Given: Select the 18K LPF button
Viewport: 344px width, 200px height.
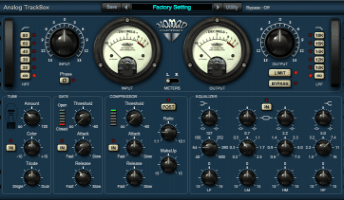Looking at the screenshot, I should tap(319, 35).
